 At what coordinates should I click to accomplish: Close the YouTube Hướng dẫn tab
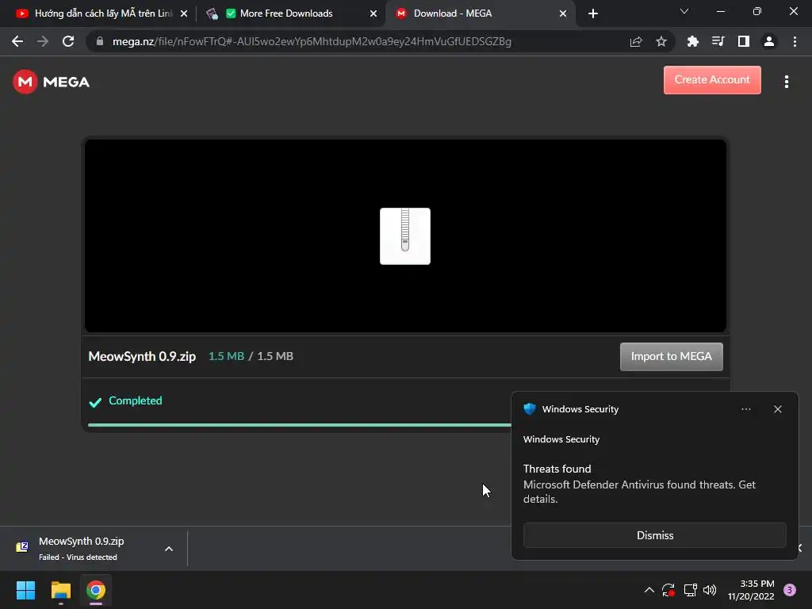(x=184, y=13)
